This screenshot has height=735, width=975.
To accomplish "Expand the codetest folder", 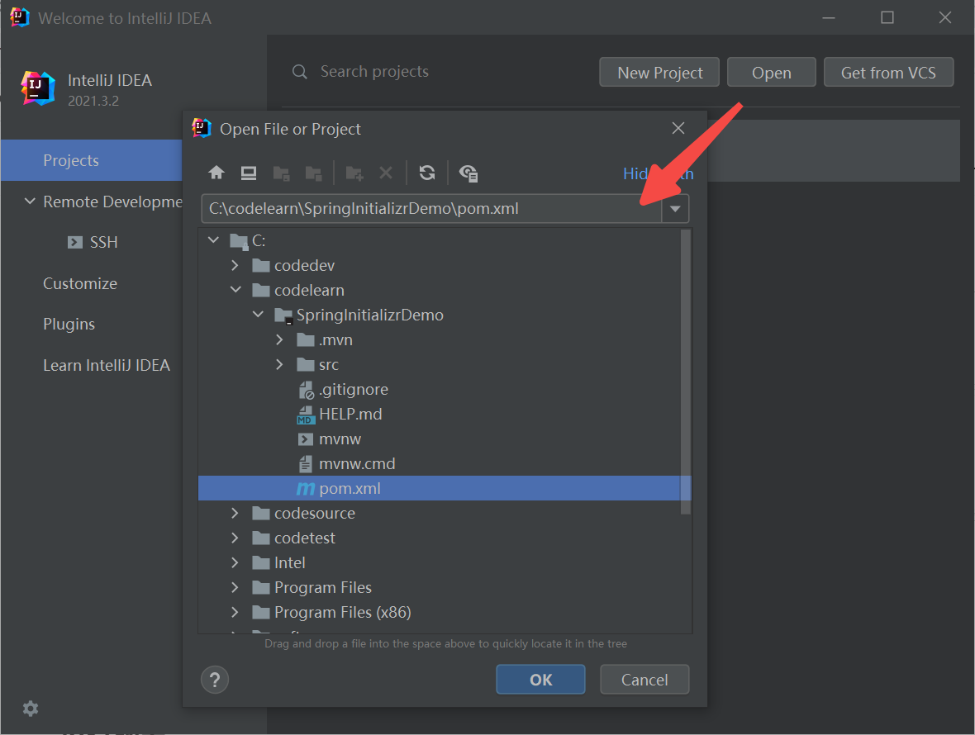I will pos(235,538).
